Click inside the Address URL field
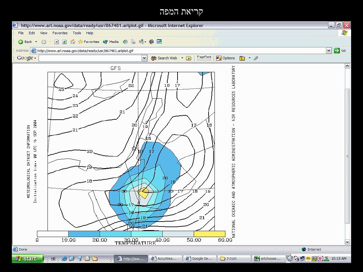Image resolution: width=363 pixels, height=272 pixels. 178,51
